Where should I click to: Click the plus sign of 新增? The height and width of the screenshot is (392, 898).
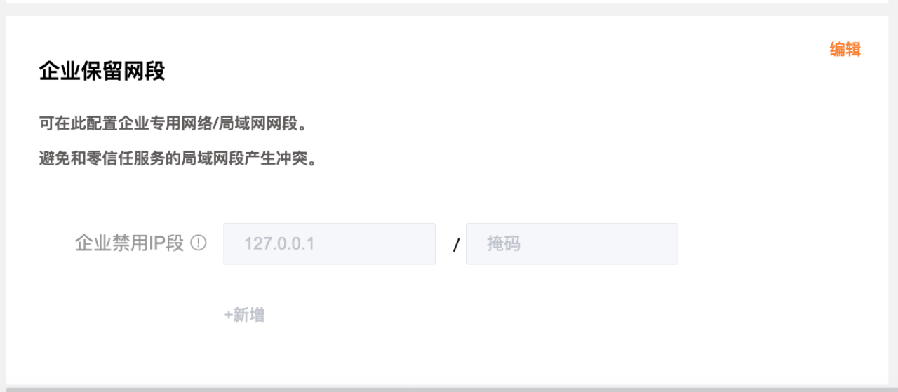click(x=228, y=316)
